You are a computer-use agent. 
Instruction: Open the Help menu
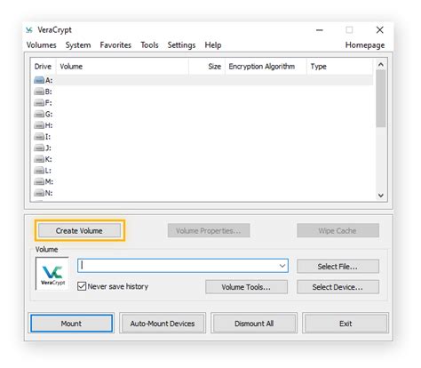pos(213,45)
